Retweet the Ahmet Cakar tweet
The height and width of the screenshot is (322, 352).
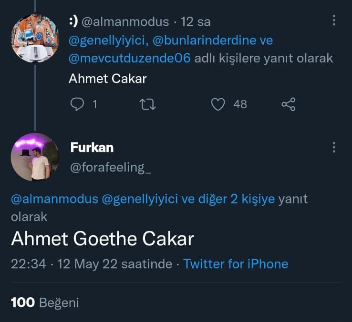(148, 104)
